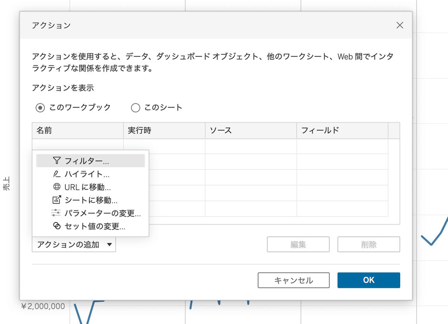The height and width of the screenshot is (324, 448).
Task: Choose URL に移動... menu entry
Action: coord(90,187)
